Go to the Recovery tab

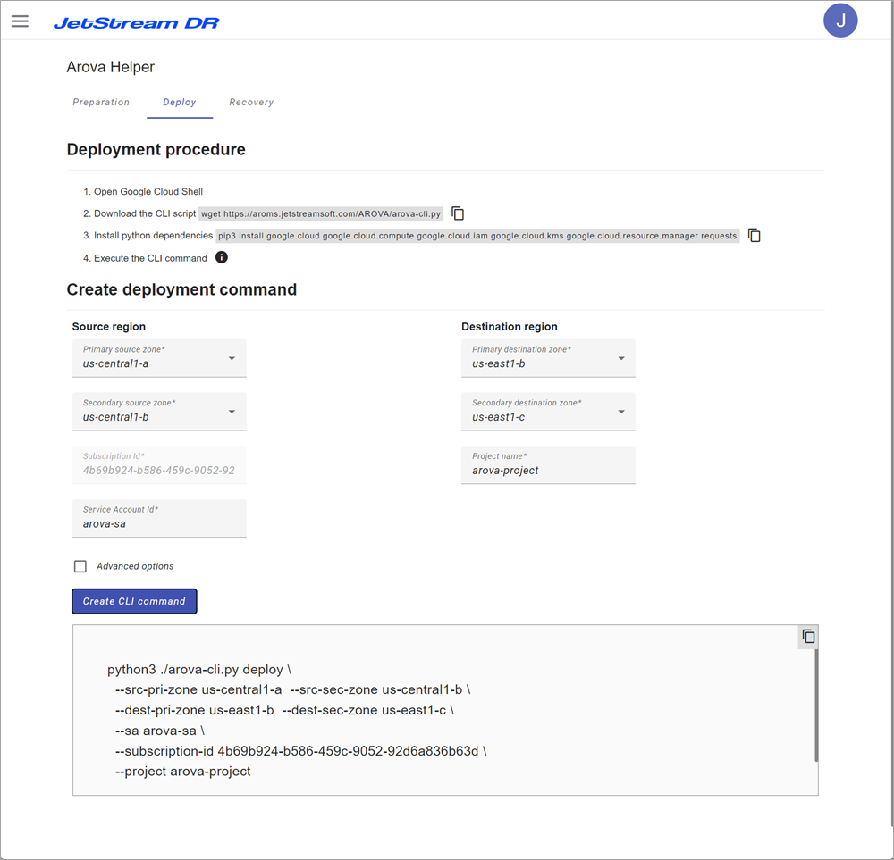coord(251,103)
